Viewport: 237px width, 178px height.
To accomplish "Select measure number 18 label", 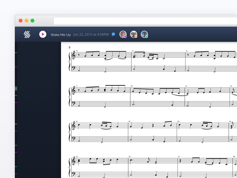I will coord(132,86).
